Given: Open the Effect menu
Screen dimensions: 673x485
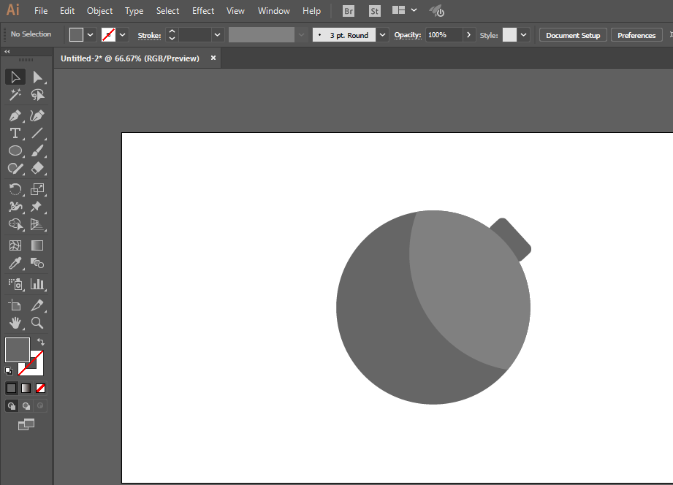Looking at the screenshot, I should coord(203,11).
